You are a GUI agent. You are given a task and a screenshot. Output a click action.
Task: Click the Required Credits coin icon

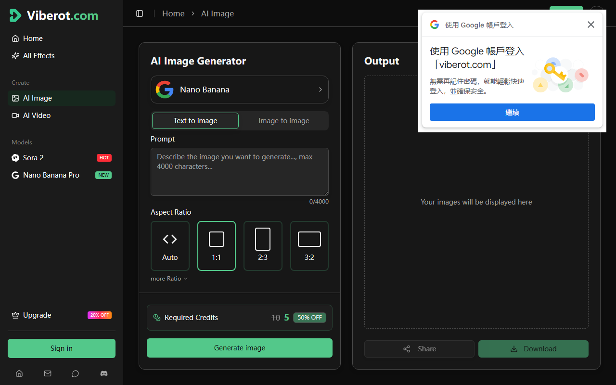point(156,318)
